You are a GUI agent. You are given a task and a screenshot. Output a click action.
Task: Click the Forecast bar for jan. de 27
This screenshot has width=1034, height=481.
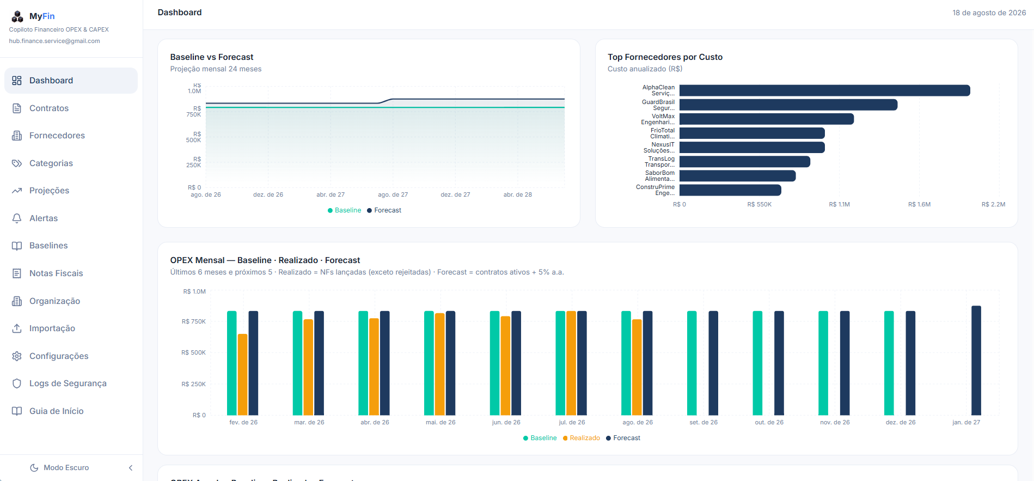click(976, 361)
